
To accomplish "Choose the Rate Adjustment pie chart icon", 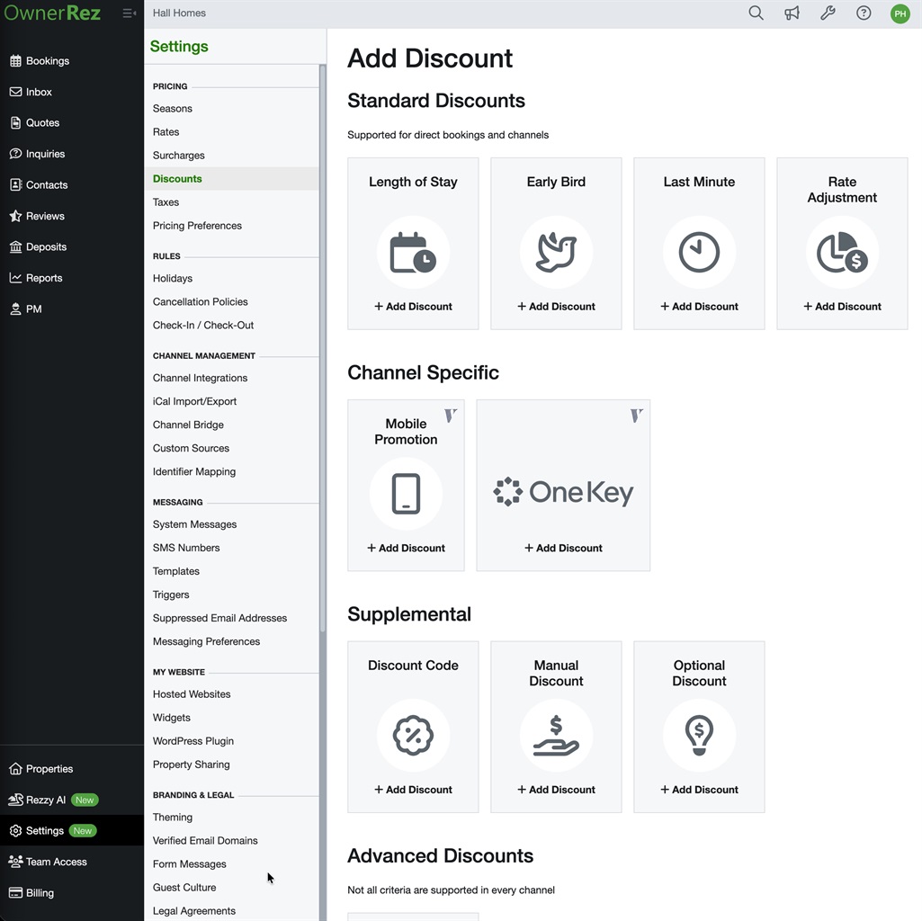I will [x=842, y=253].
